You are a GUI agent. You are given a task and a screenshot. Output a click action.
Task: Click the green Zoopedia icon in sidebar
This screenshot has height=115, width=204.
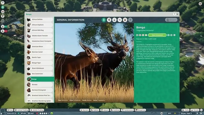tap(3, 7)
